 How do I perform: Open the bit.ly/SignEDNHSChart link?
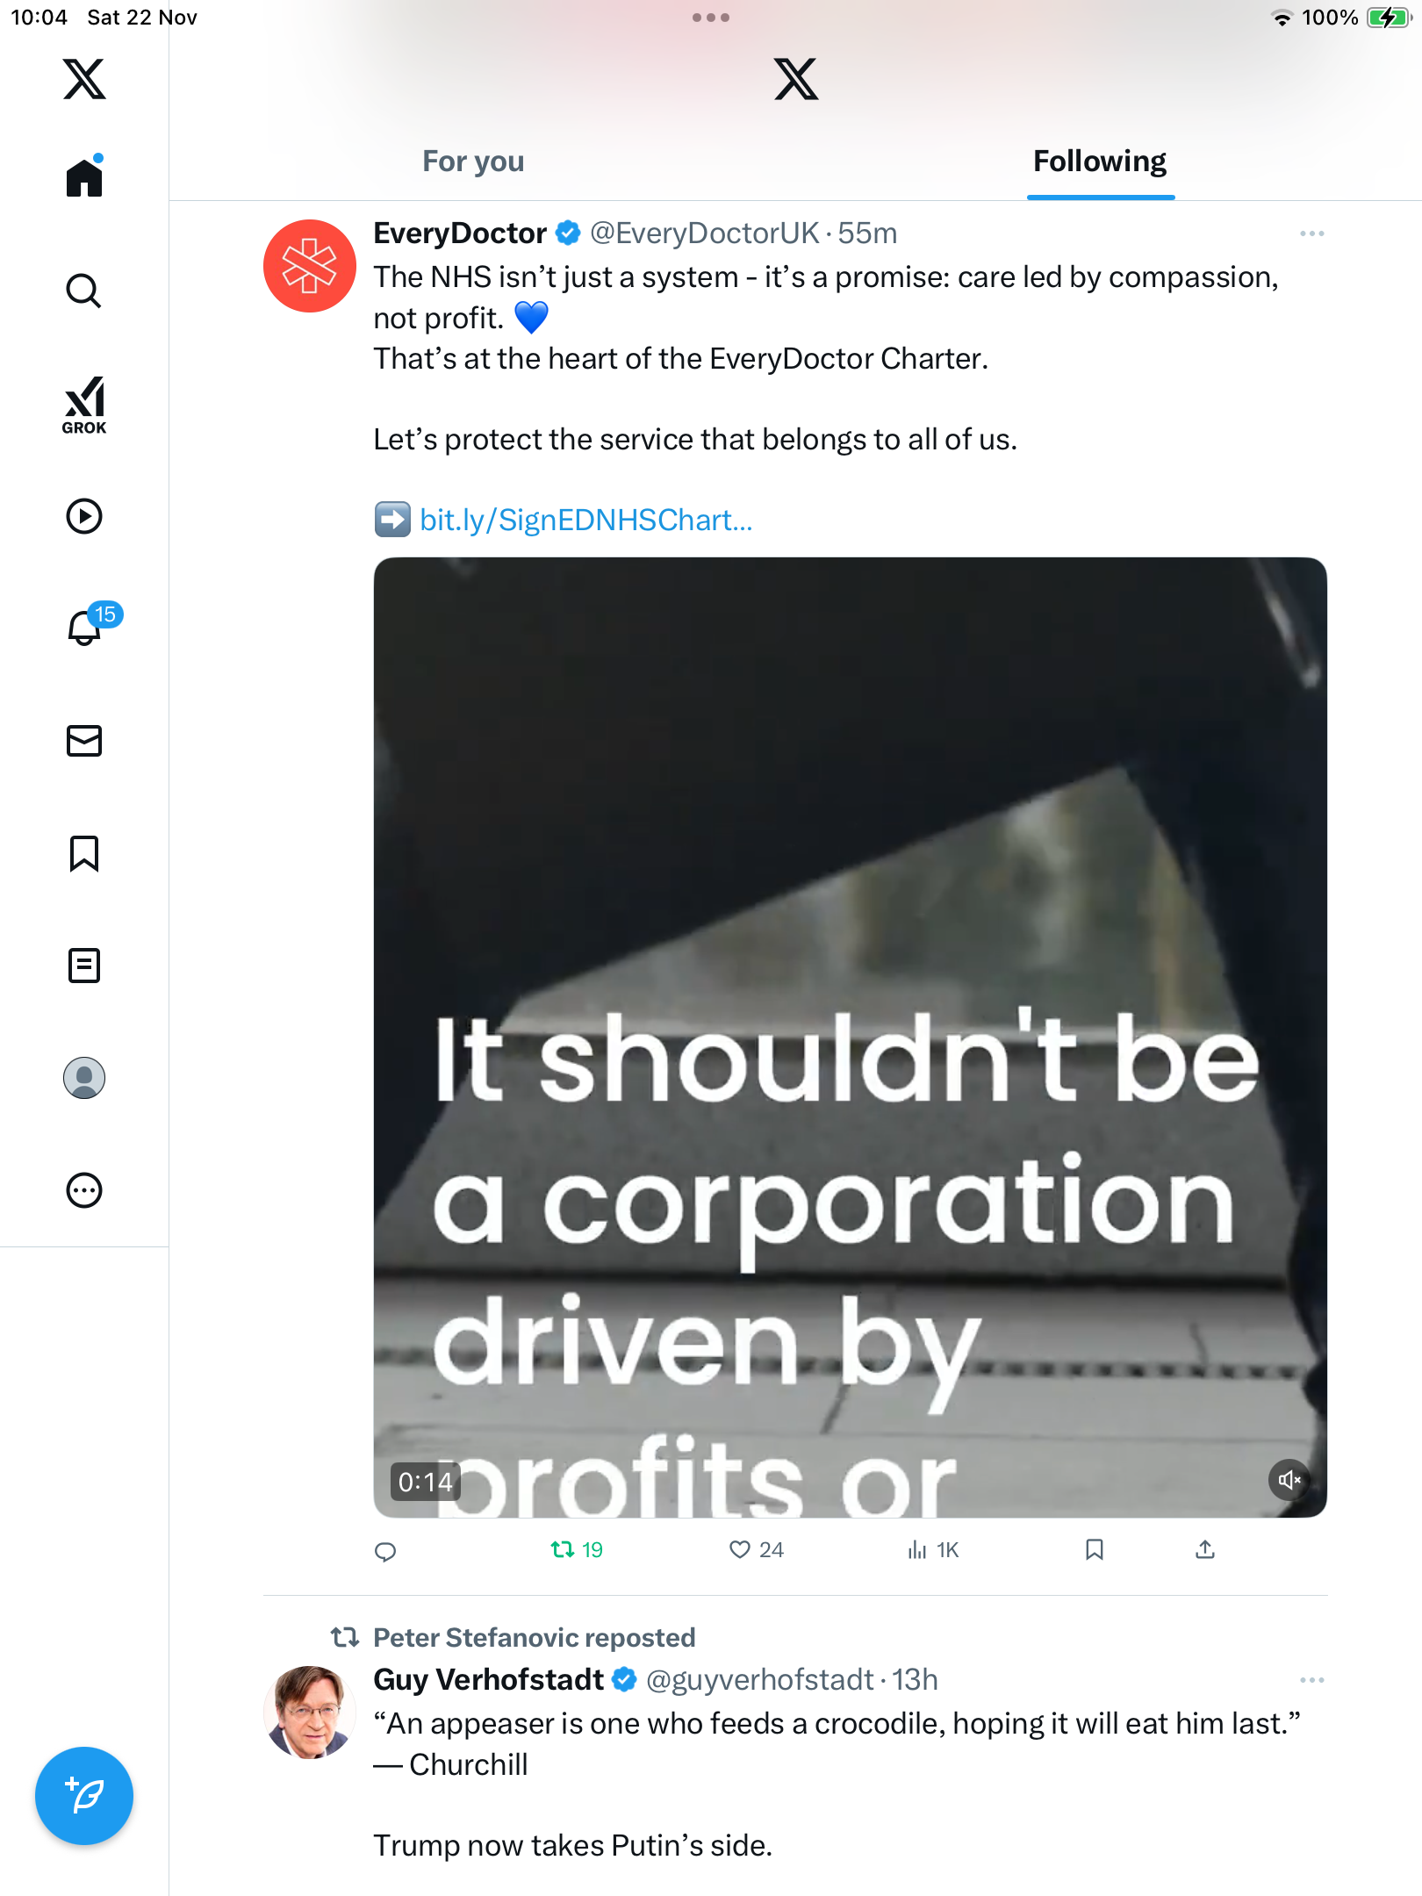[x=585, y=520]
